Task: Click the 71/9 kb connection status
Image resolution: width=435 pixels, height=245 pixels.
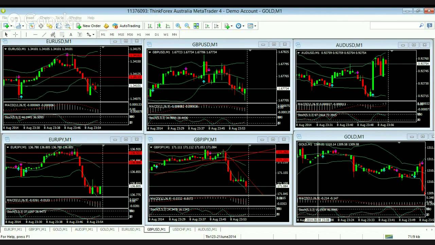Action: [414, 236]
